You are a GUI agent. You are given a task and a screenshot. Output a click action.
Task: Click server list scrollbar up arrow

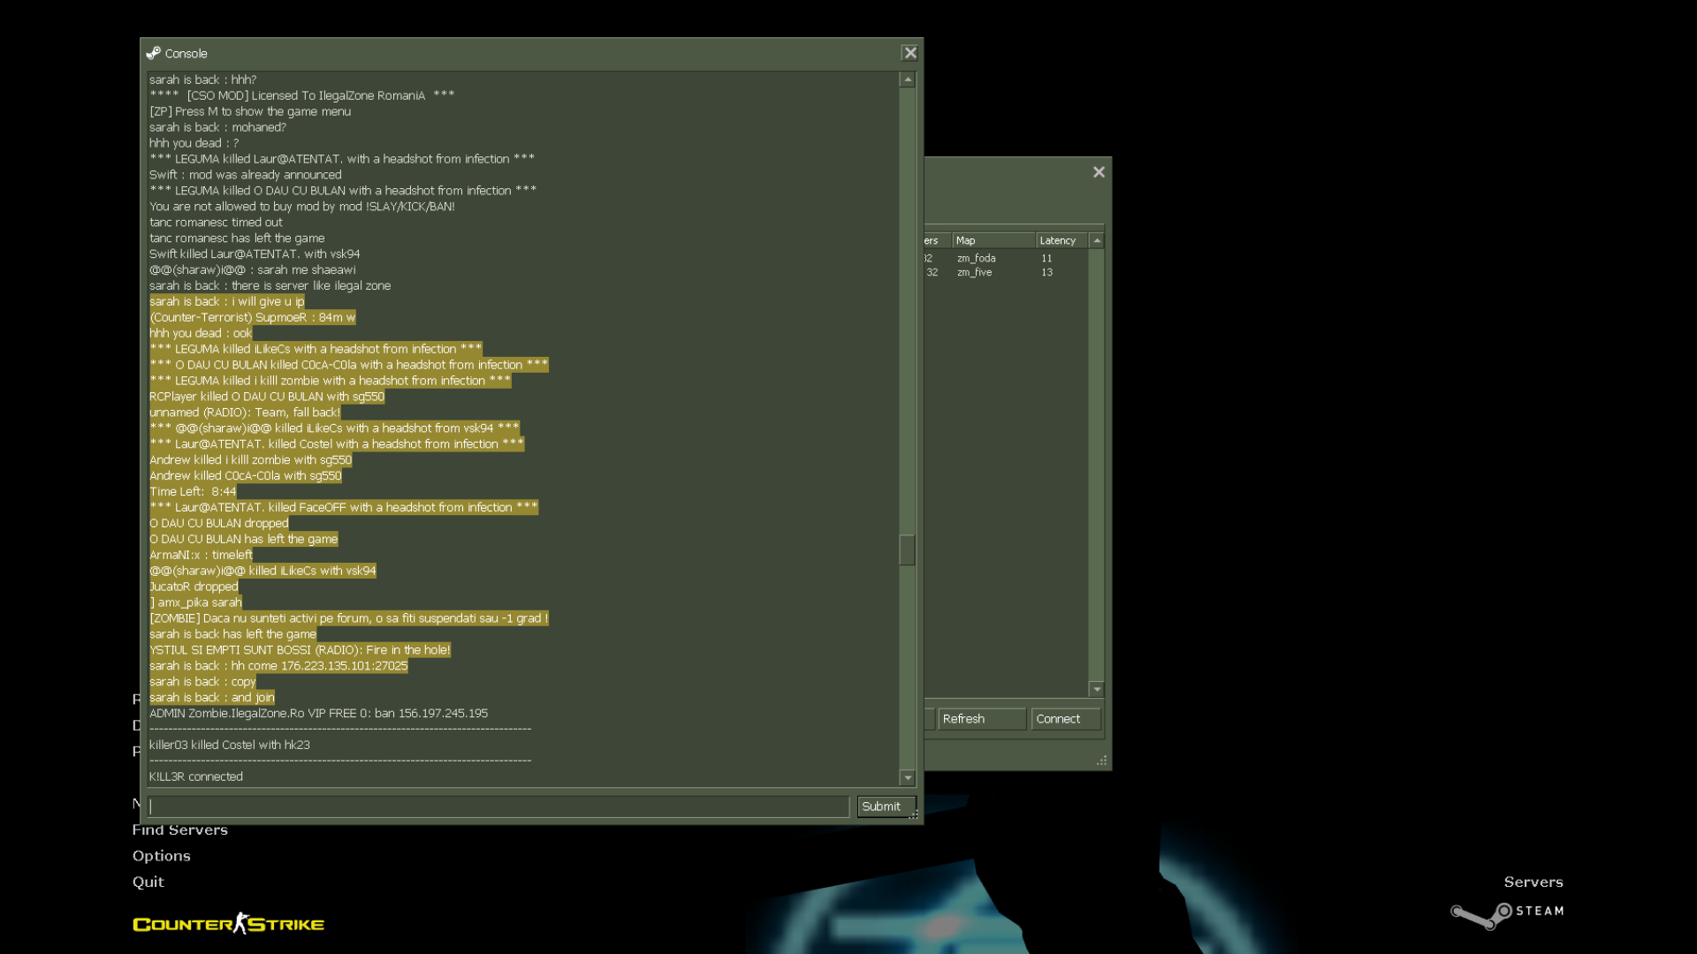[1097, 240]
